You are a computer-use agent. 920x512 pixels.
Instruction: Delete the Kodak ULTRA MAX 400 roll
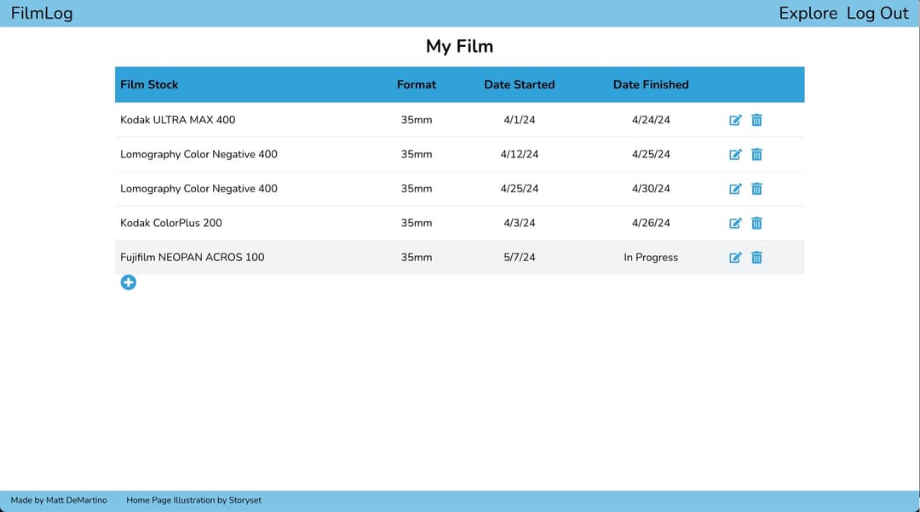click(x=756, y=120)
